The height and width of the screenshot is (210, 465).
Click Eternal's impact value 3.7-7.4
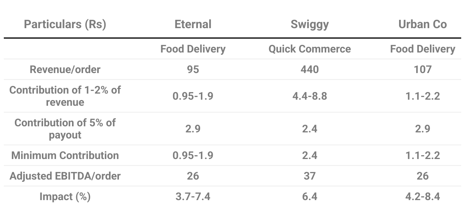click(x=193, y=197)
